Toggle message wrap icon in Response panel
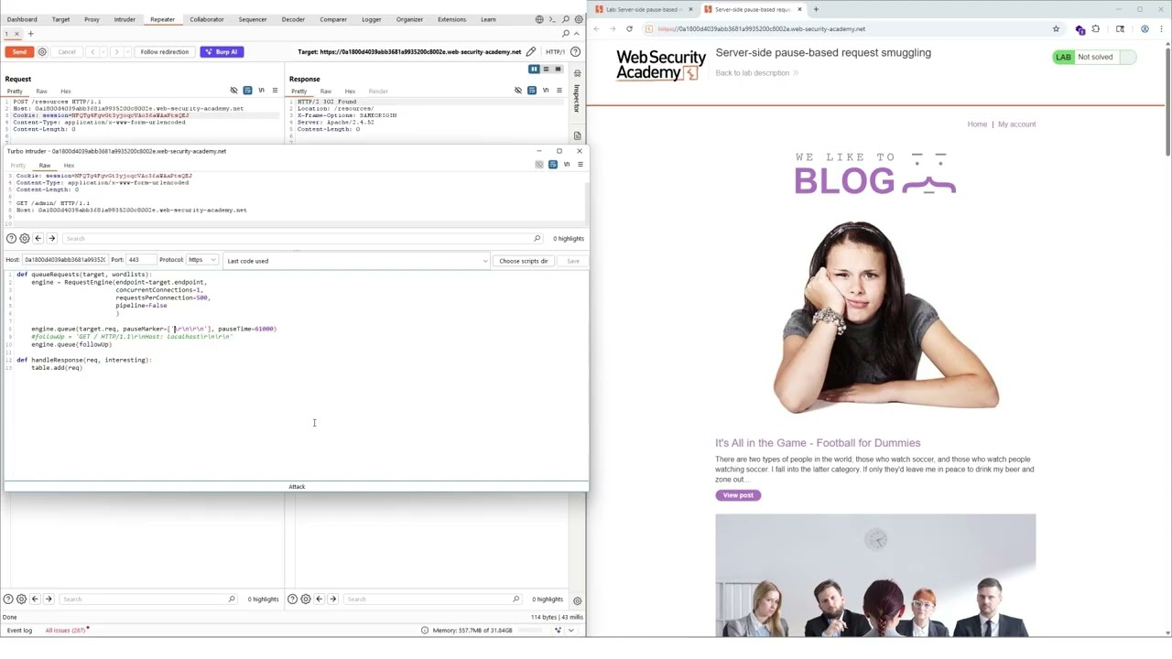The image size is (1172, 659). tap(532, 91)
